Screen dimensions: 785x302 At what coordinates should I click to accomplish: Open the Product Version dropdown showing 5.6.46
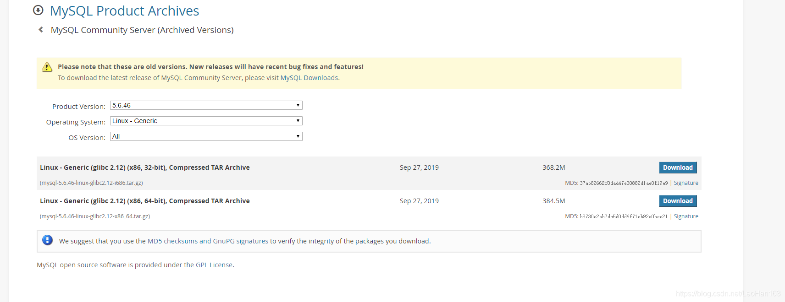206,105
